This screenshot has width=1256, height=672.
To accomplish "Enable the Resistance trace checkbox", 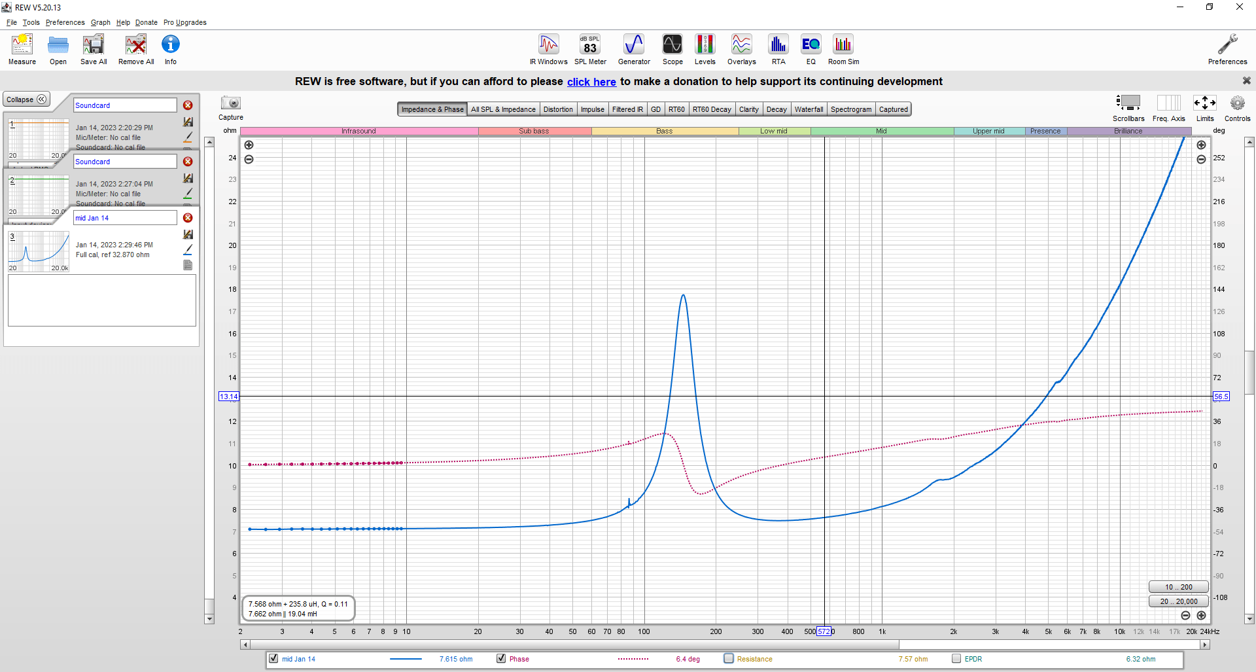I will pyautogui.click(x=729, y=658).
